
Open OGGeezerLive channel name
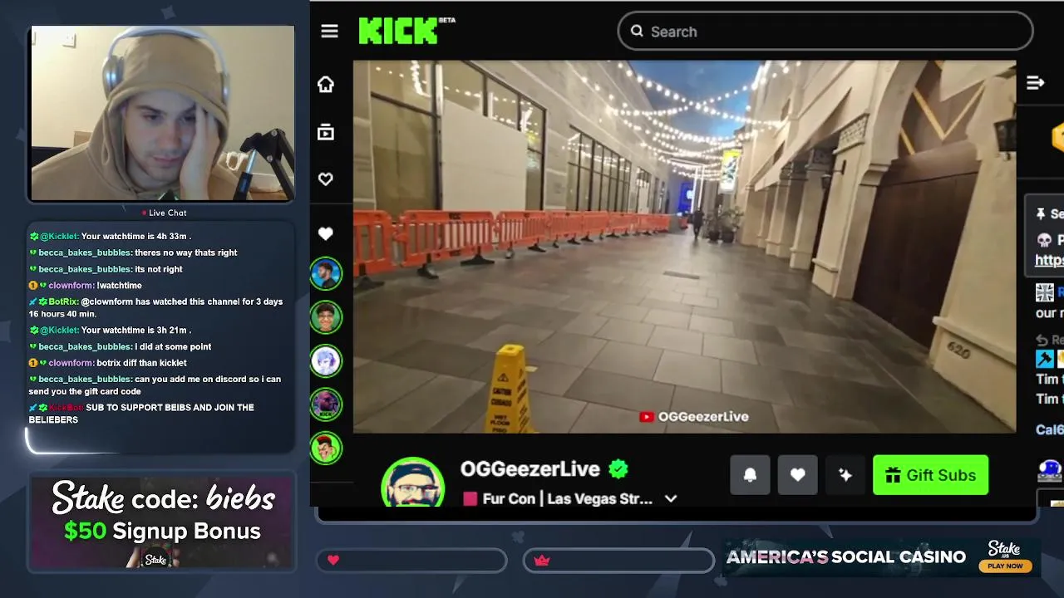pos(530,469)
